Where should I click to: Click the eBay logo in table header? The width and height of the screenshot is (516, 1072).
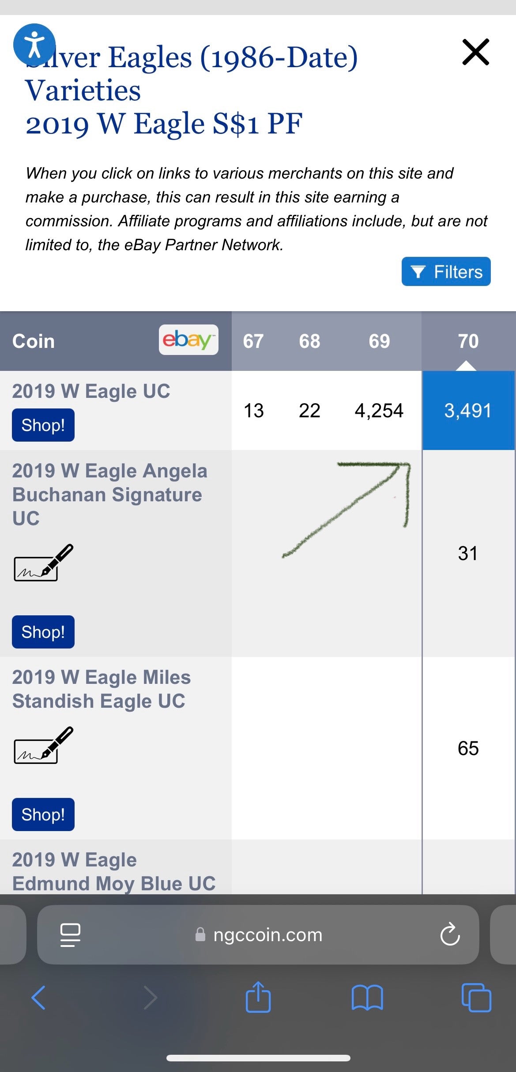(x=188, y=340)
